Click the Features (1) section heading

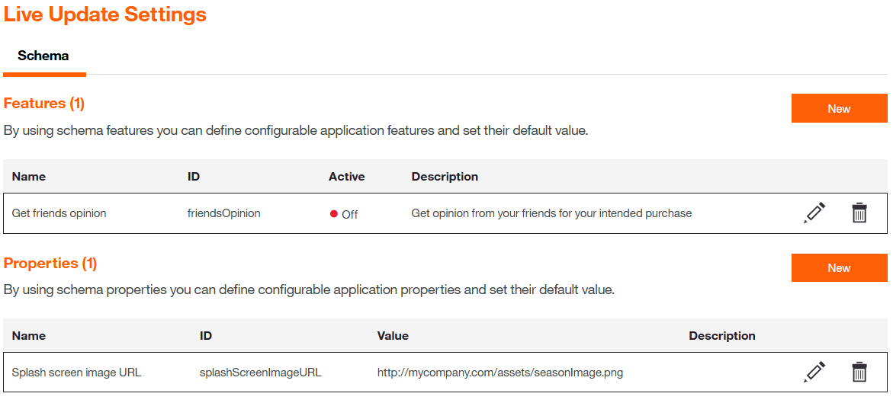tap(44, 103)
